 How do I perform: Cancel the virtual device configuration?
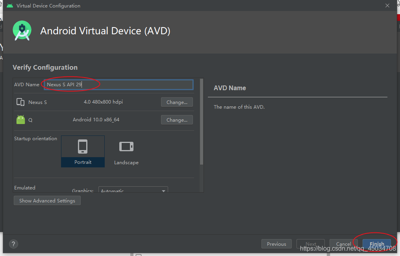[343, 244]
